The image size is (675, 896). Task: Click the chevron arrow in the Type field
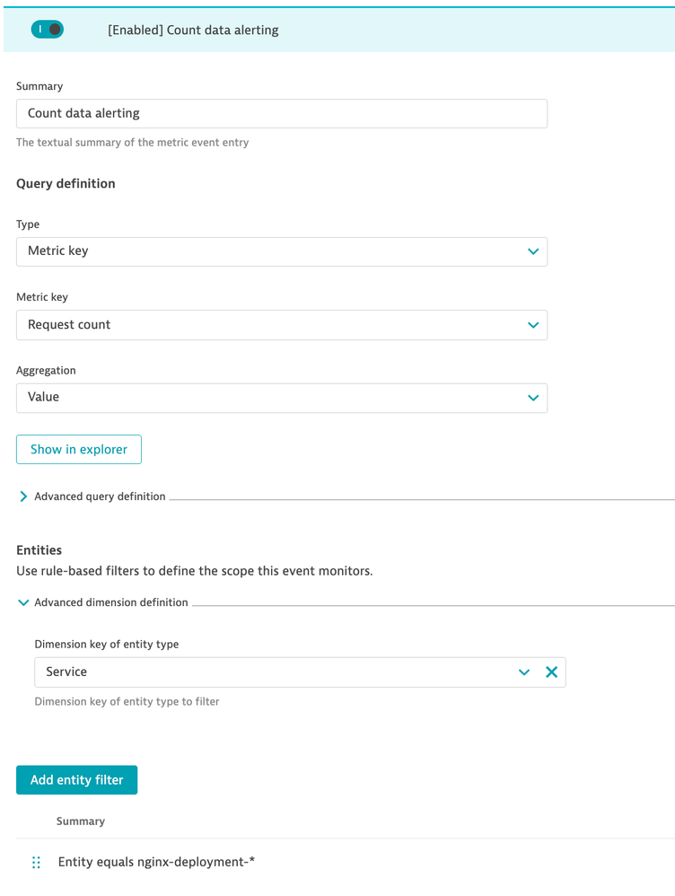pos(533,251)
